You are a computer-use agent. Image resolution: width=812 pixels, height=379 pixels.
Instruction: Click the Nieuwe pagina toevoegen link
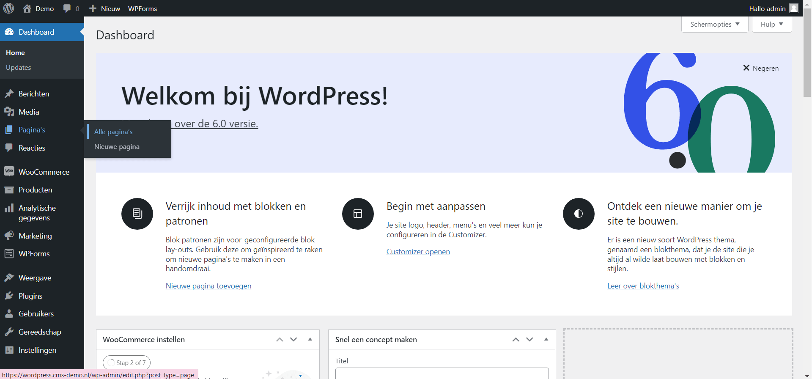208,286
